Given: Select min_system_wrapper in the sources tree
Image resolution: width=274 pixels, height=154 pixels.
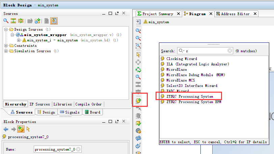Looking at the screenshot, I should [x=45, y=35].
